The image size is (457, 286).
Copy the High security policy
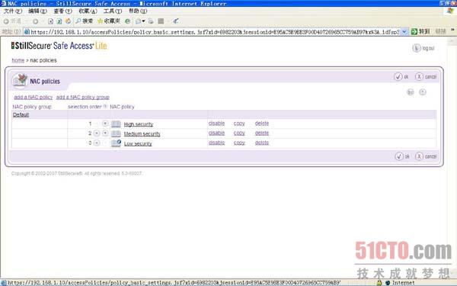[x=239, y=124]
